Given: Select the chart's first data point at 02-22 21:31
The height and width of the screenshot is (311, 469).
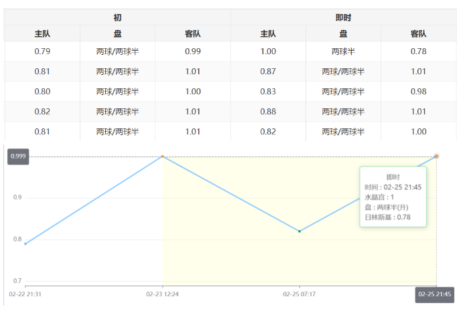Looking at the screenshot, I should coord(25,244).
